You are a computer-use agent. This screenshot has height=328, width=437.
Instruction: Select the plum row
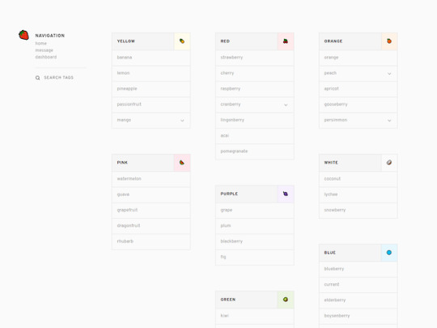(x=255, y=226)
